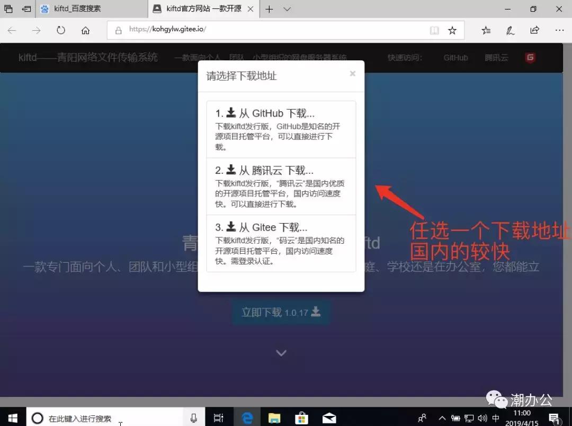572x426 pixels.
Task: Click the Mail app icon on taskbar
Action: click(329, 418)
